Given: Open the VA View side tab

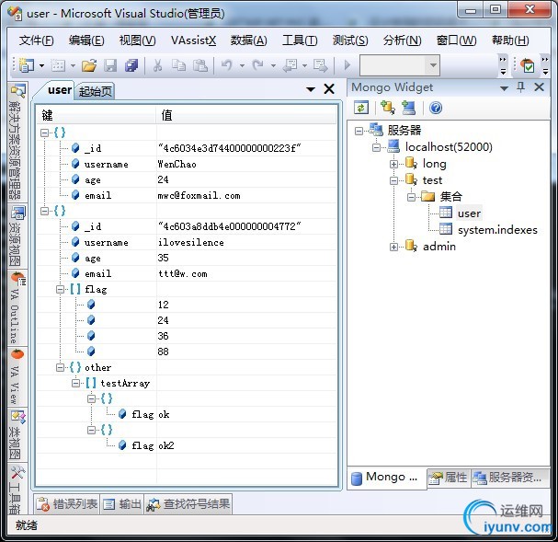Looking at the screenshot, I should click(17, 376).
